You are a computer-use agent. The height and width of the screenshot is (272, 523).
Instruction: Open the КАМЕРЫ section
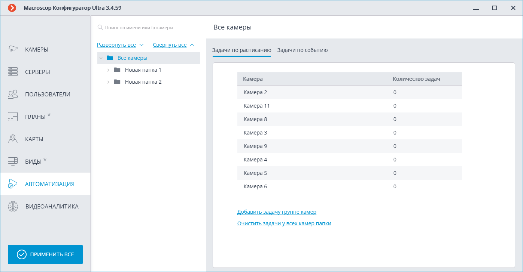45,49
